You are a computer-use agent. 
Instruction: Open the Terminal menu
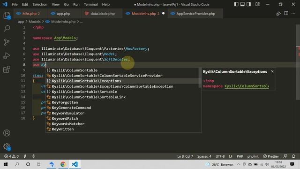[x=90, y=4]
